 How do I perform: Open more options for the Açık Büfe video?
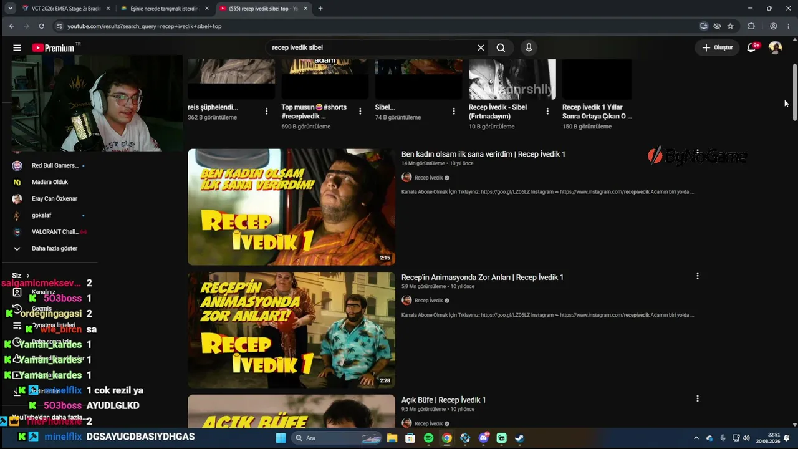(x=697, y=398)
